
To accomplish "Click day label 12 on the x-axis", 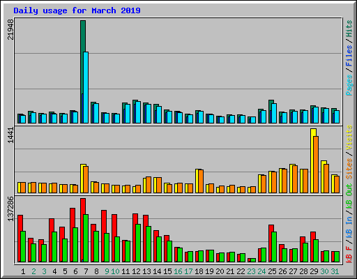I will coord(136,271).
